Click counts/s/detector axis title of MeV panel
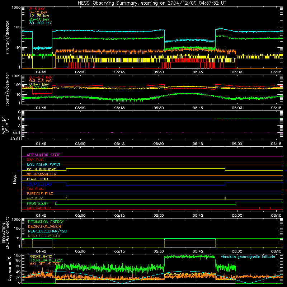Screen dimensions: 287x287 [x=7, y=90]
